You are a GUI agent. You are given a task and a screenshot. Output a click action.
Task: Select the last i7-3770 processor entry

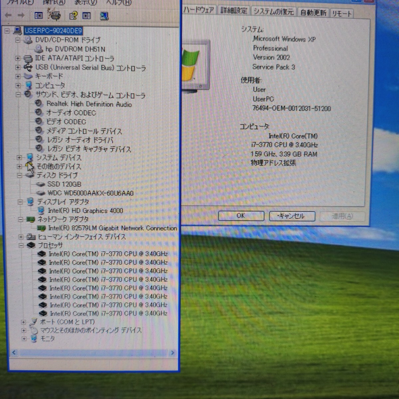pyautogui.click(x=108, y=313)
